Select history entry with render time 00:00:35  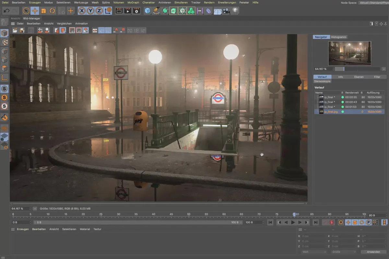(x=349, y=97)
